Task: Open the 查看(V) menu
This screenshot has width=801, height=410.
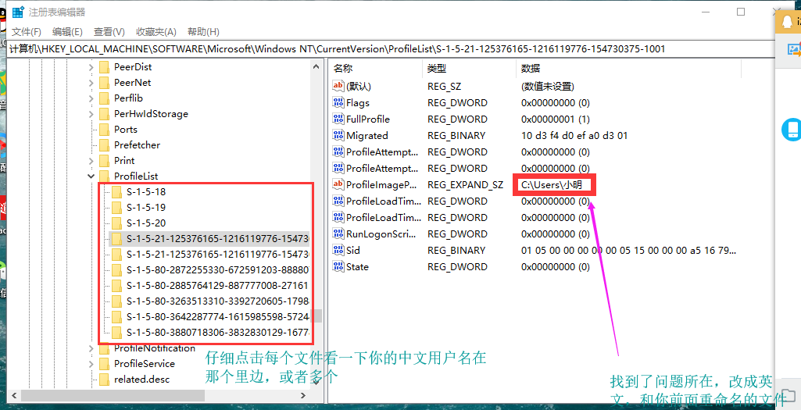Action: pyautogui.click(x=109, y=32)
